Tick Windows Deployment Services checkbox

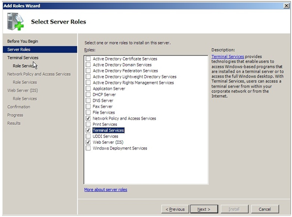pos(88,148)
